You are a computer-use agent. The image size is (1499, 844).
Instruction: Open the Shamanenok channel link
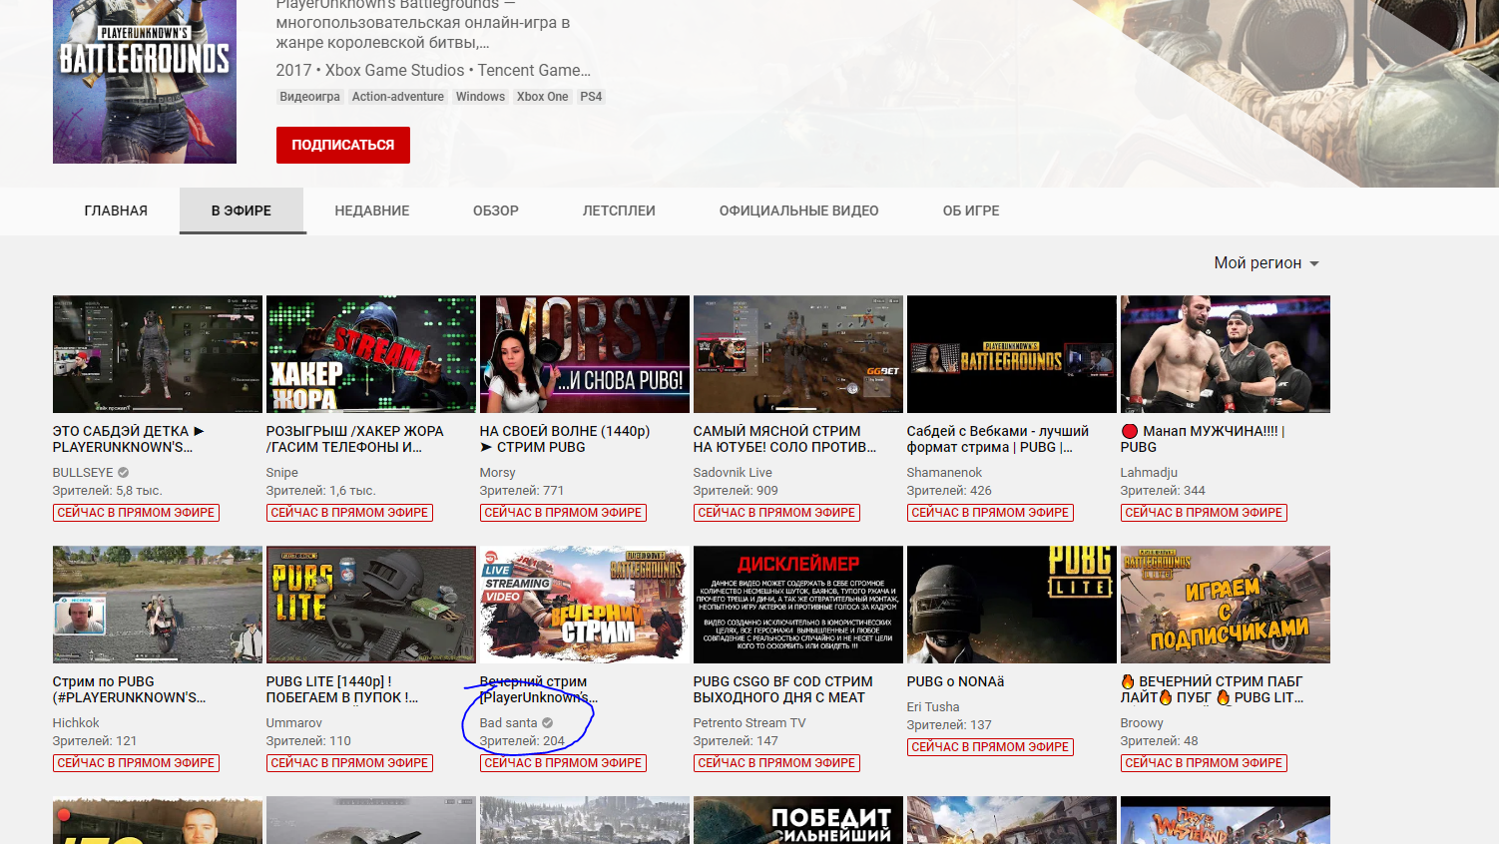(x=944, y=473)
